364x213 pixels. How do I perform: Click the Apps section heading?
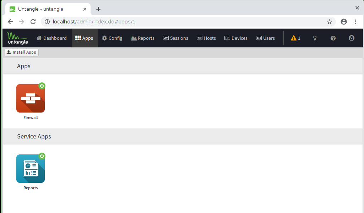click(x=23, y=66)
